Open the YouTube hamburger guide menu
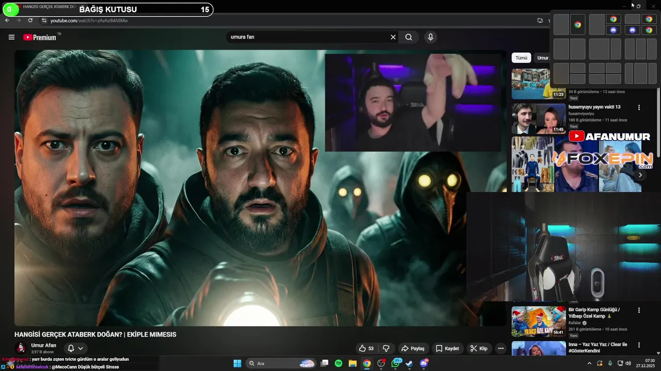 (11, 37)
